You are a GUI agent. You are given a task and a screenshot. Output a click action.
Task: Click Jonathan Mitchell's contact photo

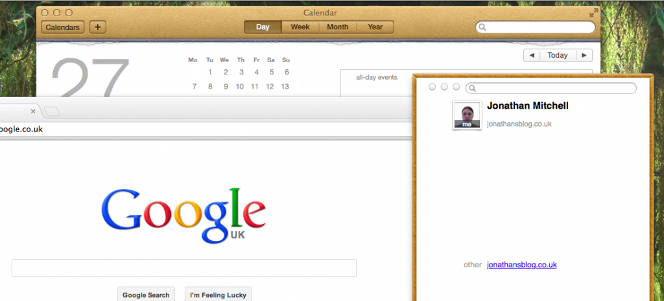pyautogui.click(x=467, y=115)
